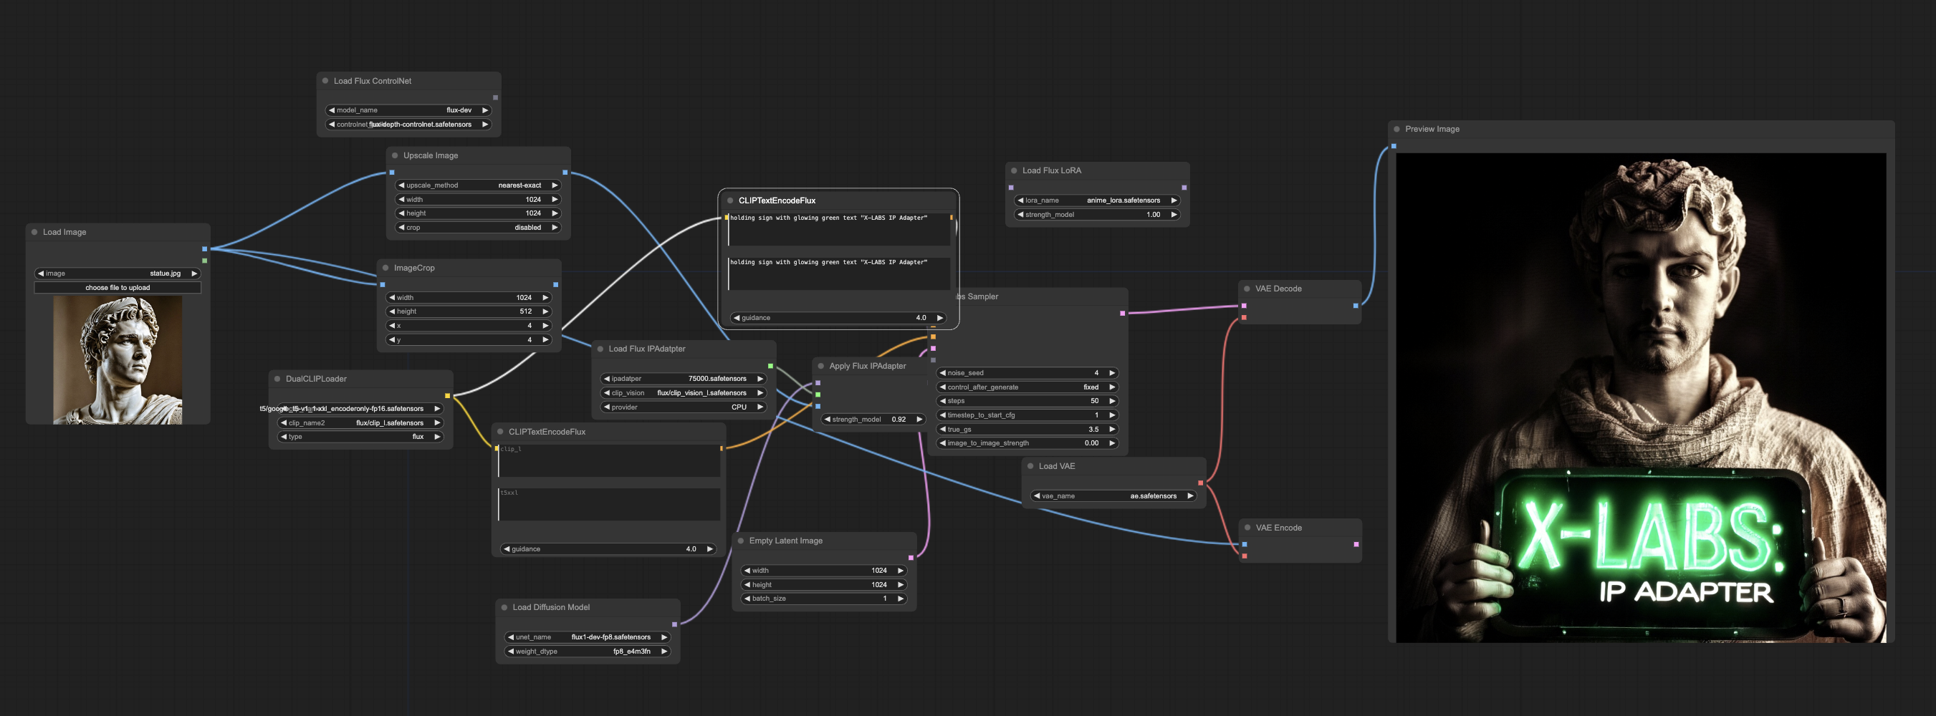The image size is (1936, 716).
Task: Collapse the Load Flux ControlNet node
Action: [x=325, y=80]
